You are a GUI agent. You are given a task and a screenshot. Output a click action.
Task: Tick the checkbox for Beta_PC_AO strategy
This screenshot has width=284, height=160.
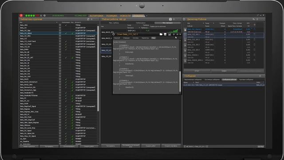click(60, 101)
